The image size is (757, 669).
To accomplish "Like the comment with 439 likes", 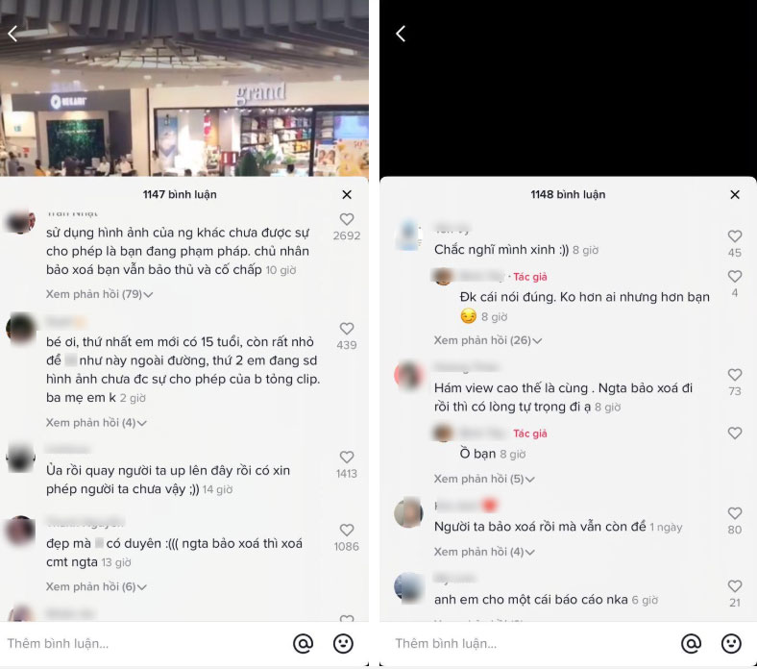I will (x=347, y=329).
